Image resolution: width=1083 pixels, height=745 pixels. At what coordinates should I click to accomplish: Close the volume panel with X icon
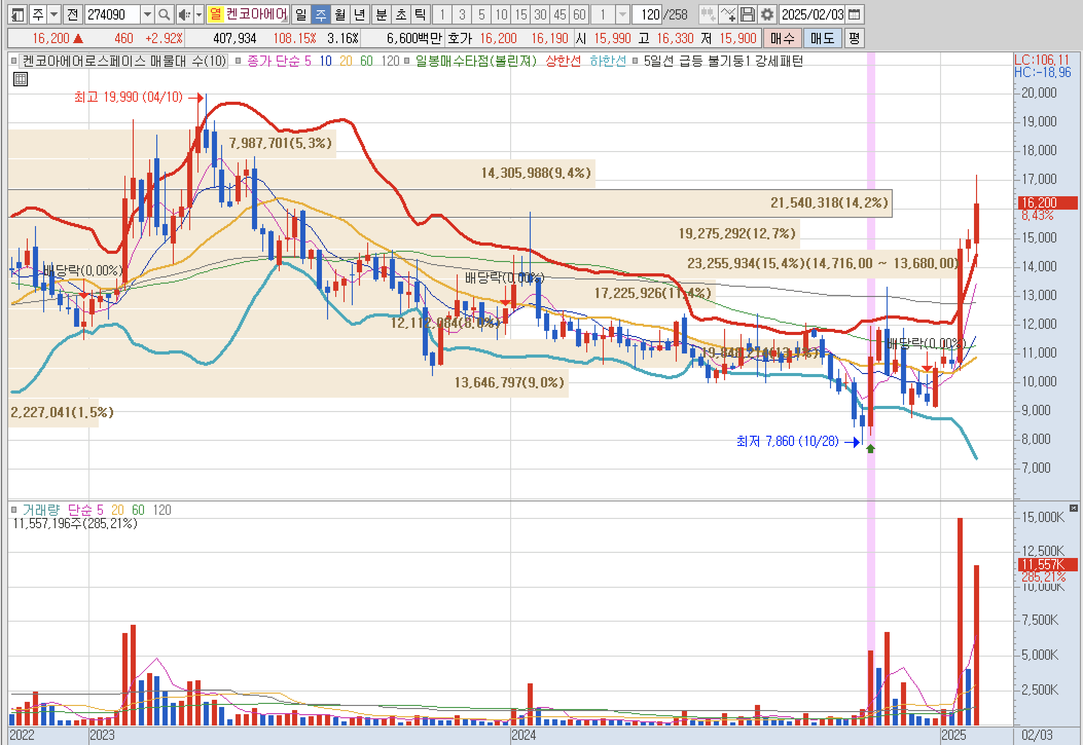(x=1073, y=508)
